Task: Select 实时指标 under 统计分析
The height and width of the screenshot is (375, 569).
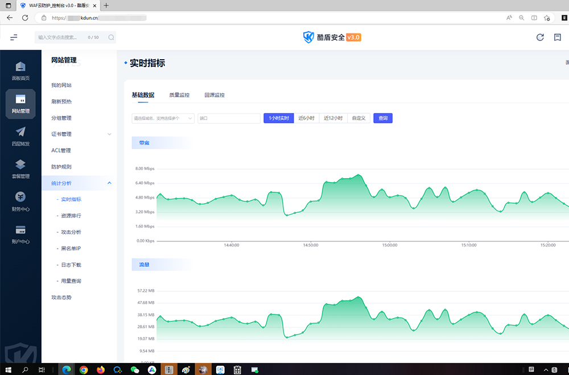Action: 71,199
